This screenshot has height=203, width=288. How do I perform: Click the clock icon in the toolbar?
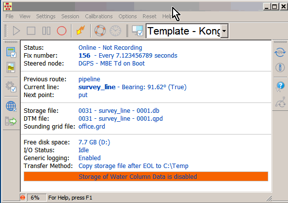click(115, 31)
